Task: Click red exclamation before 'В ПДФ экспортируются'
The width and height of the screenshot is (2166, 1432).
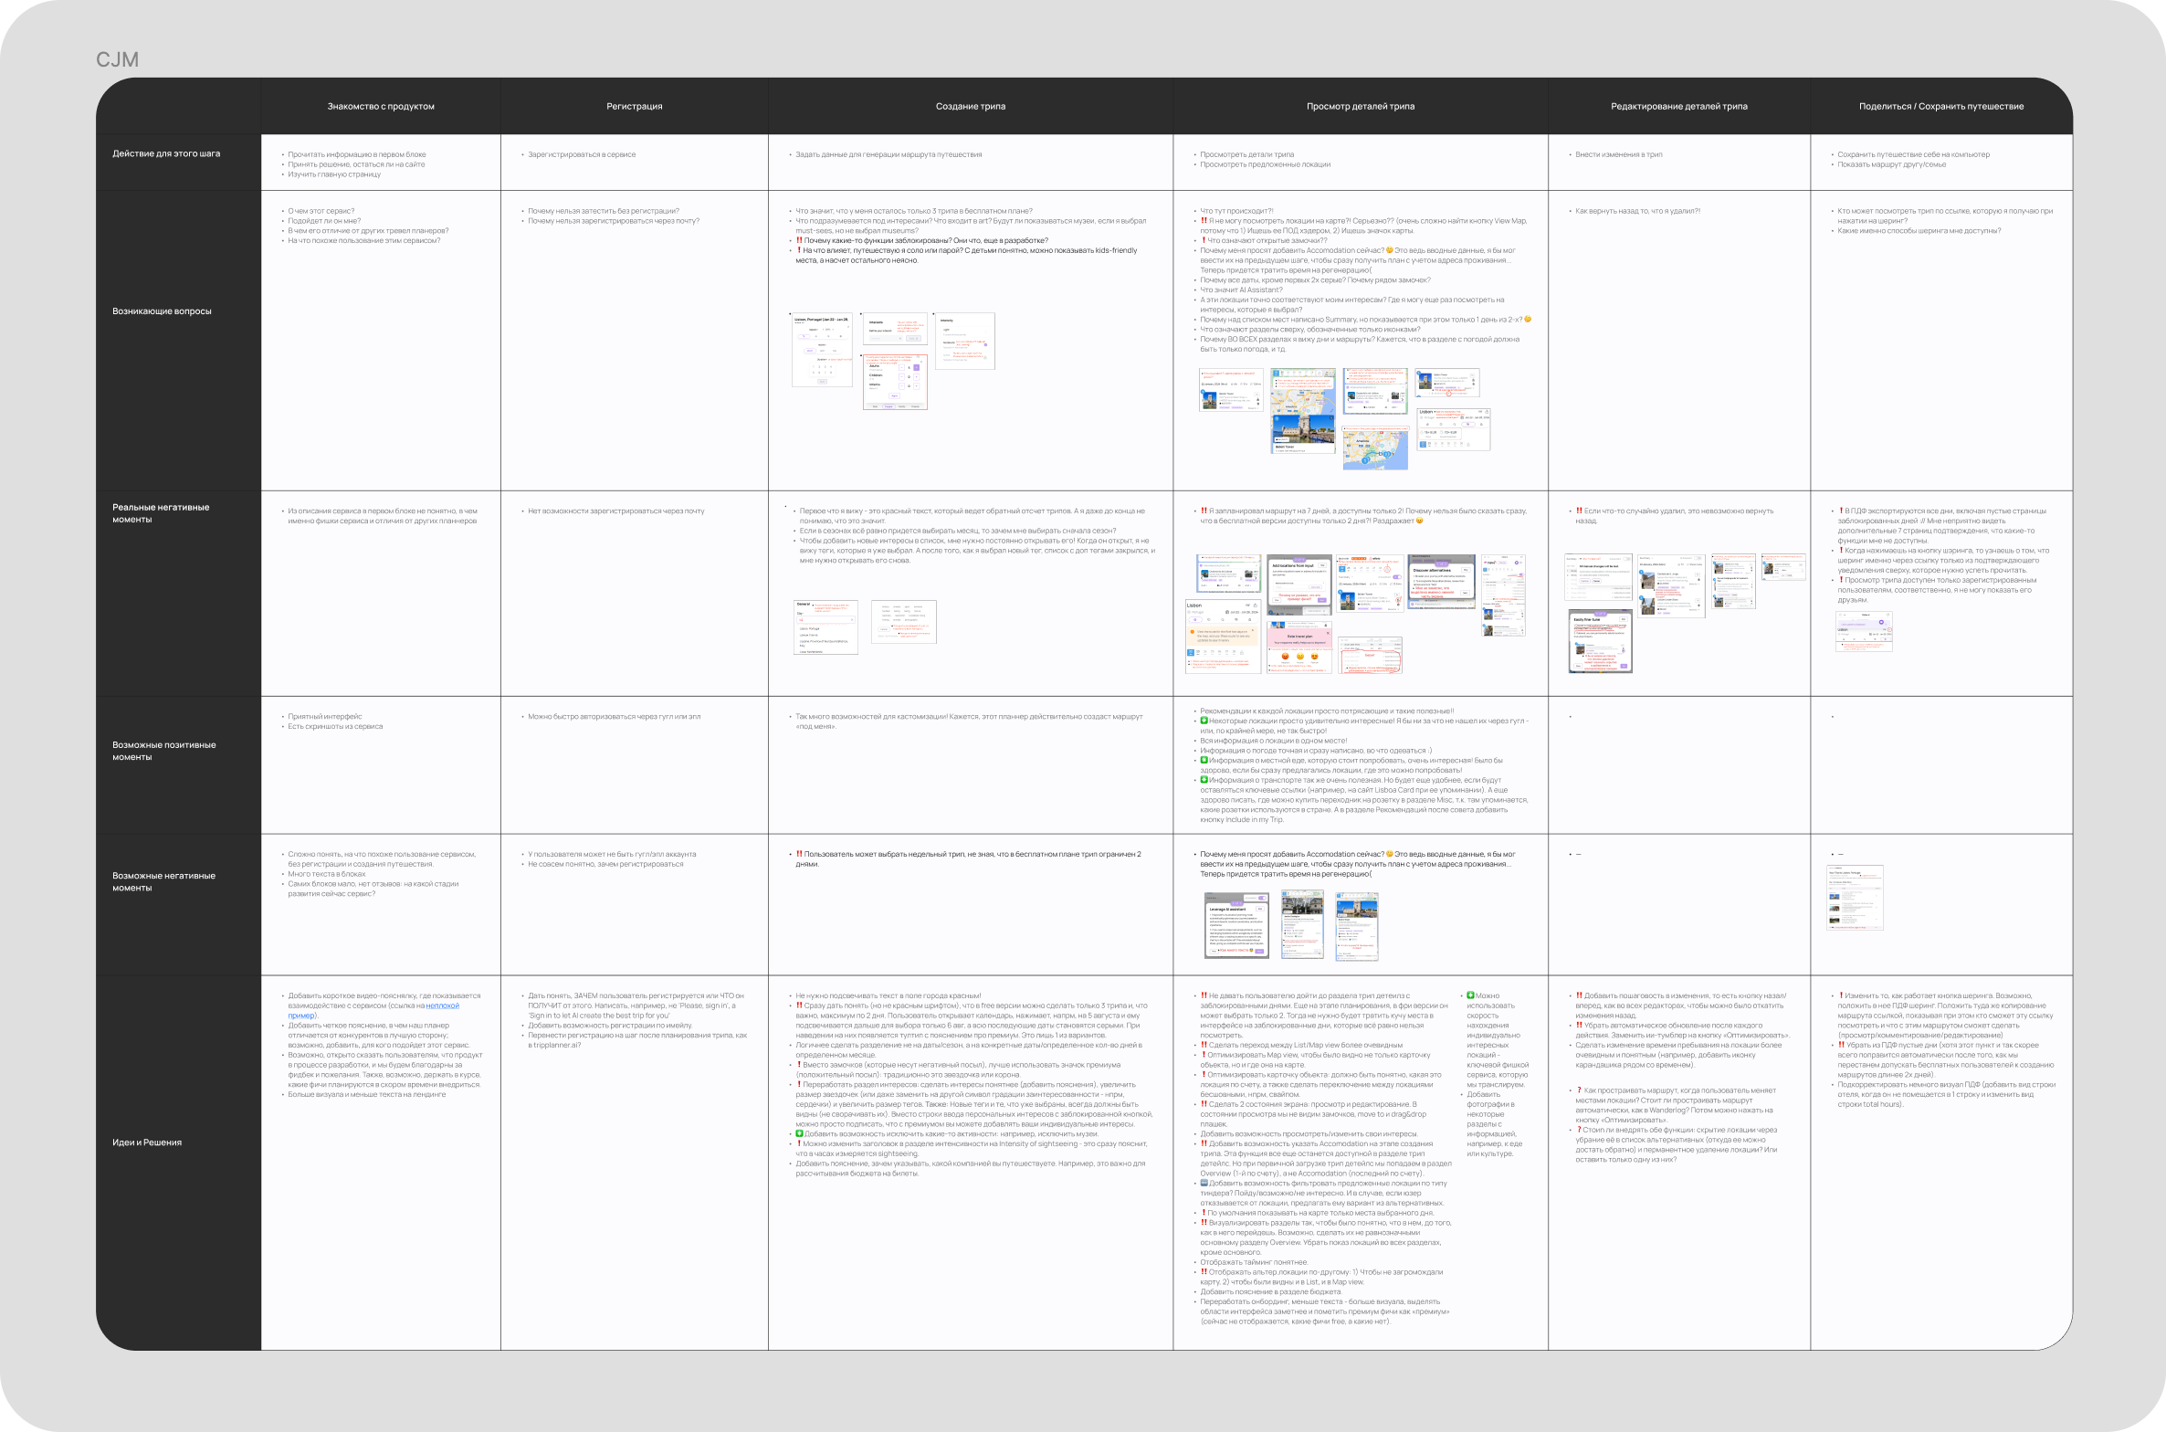Action: (x=1841, y=511)
